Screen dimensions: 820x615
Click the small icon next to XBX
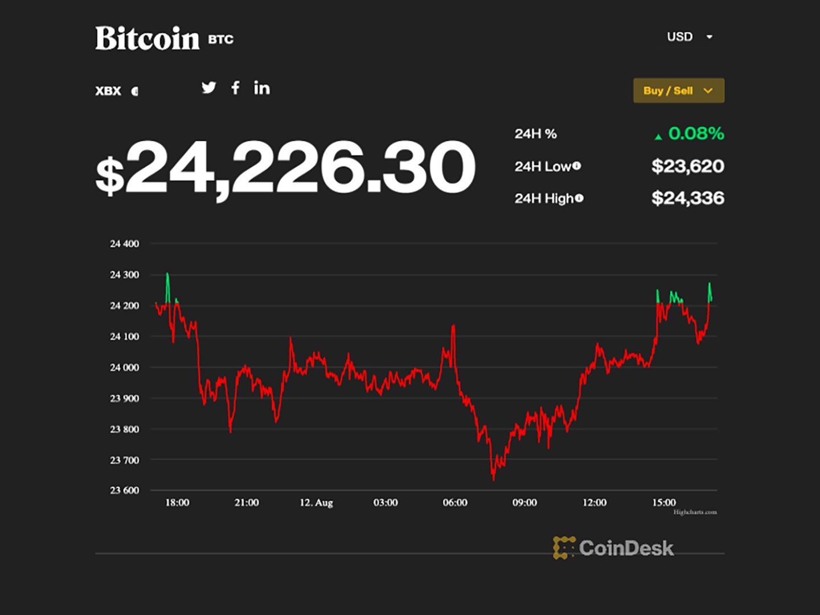click(x=135, y=91)
